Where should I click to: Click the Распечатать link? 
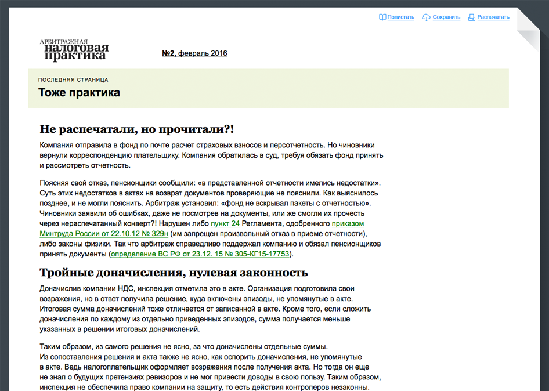point(493,17)
